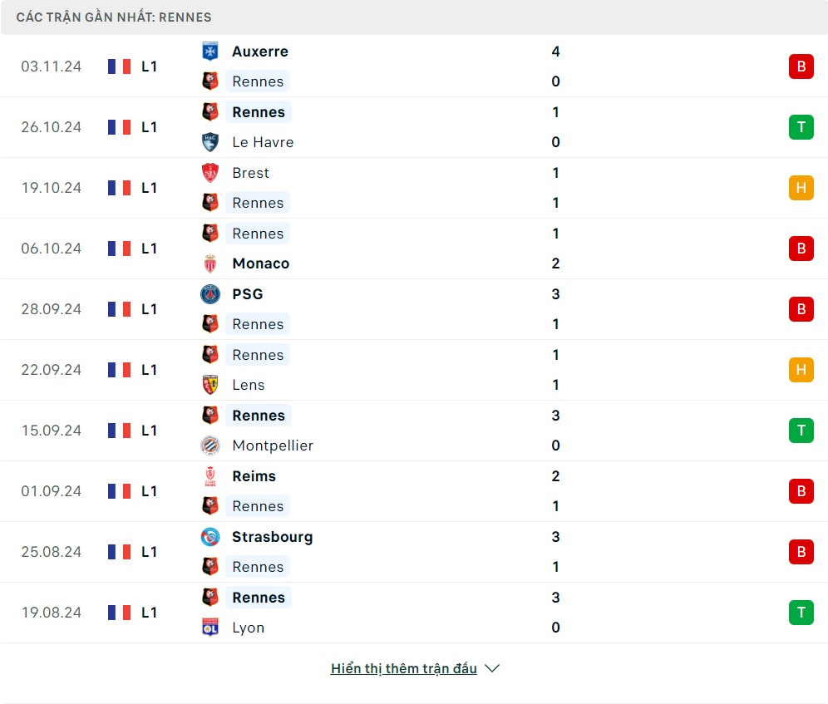Click the Reims club crest icon
Screen dimensions: 828x704
point(210,476)
